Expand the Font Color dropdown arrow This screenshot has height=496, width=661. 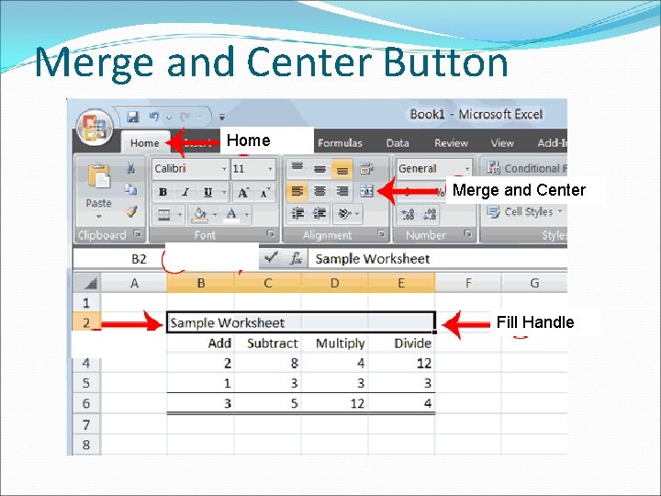pyautogui.click(x=247, y=215)
